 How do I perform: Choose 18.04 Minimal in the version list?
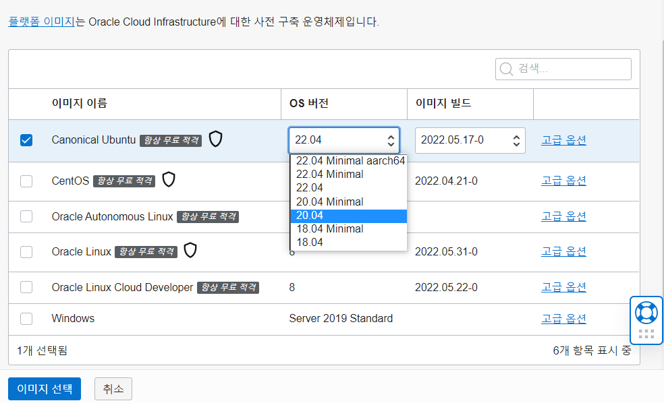click(x=348, y=228)
